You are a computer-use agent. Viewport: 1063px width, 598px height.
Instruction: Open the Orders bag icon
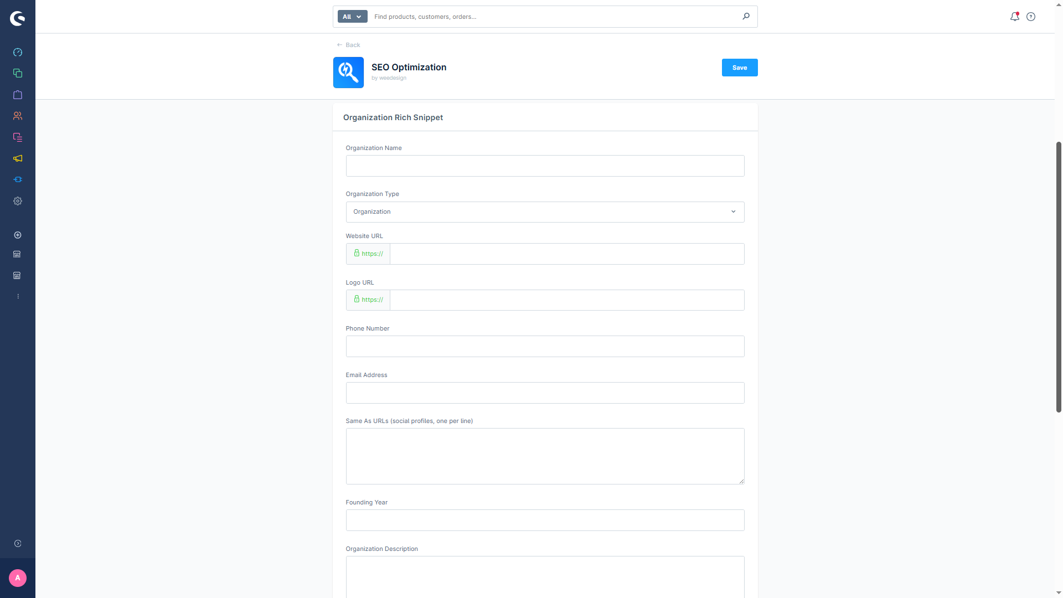(x=18, y=95)
